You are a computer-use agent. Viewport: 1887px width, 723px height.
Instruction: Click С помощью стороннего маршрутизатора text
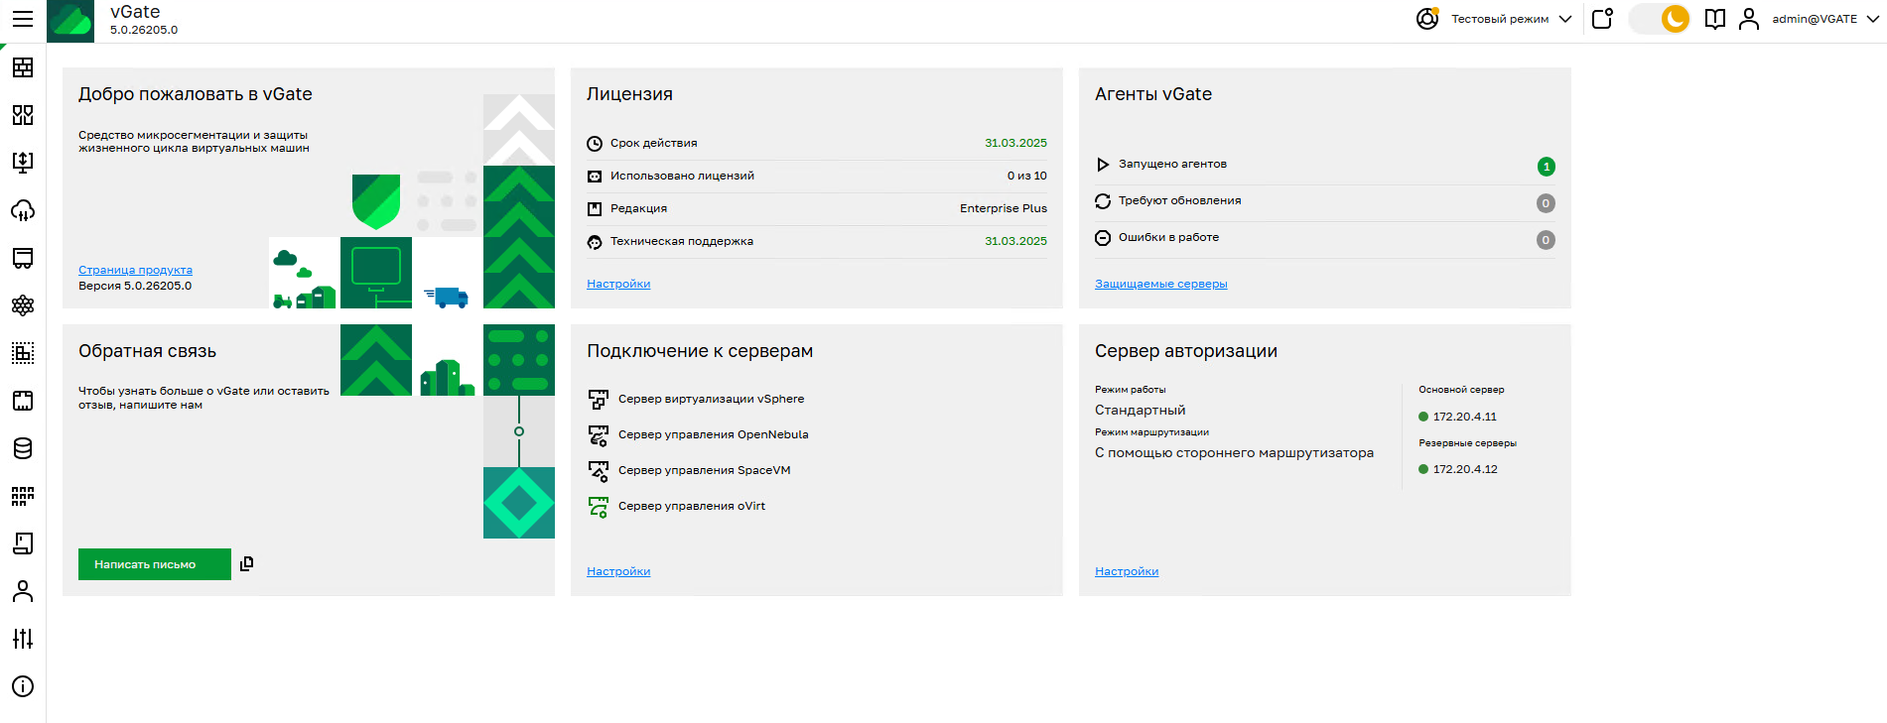pos(1234,452)
